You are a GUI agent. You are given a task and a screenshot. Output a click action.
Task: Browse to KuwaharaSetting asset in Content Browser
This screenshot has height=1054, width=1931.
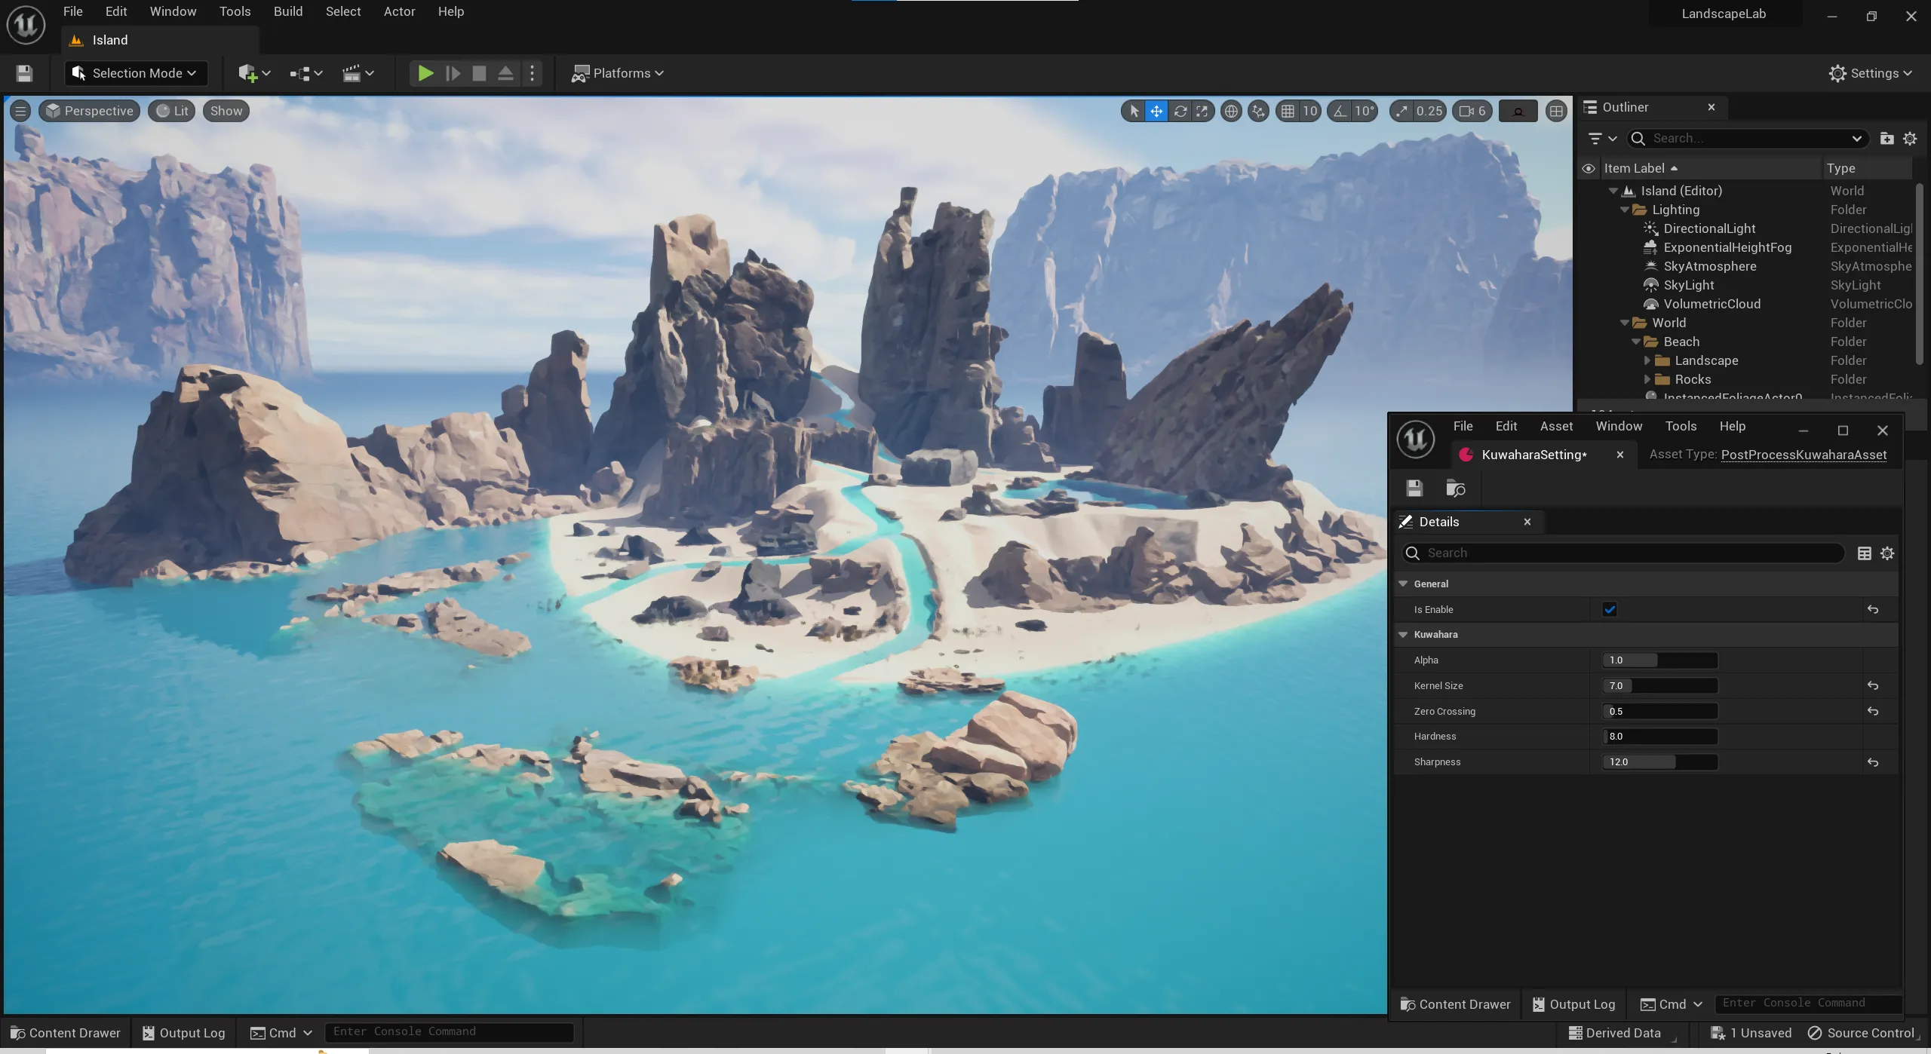point(1455,489)
